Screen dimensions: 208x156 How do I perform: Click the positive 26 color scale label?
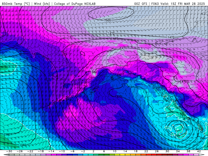157,151
